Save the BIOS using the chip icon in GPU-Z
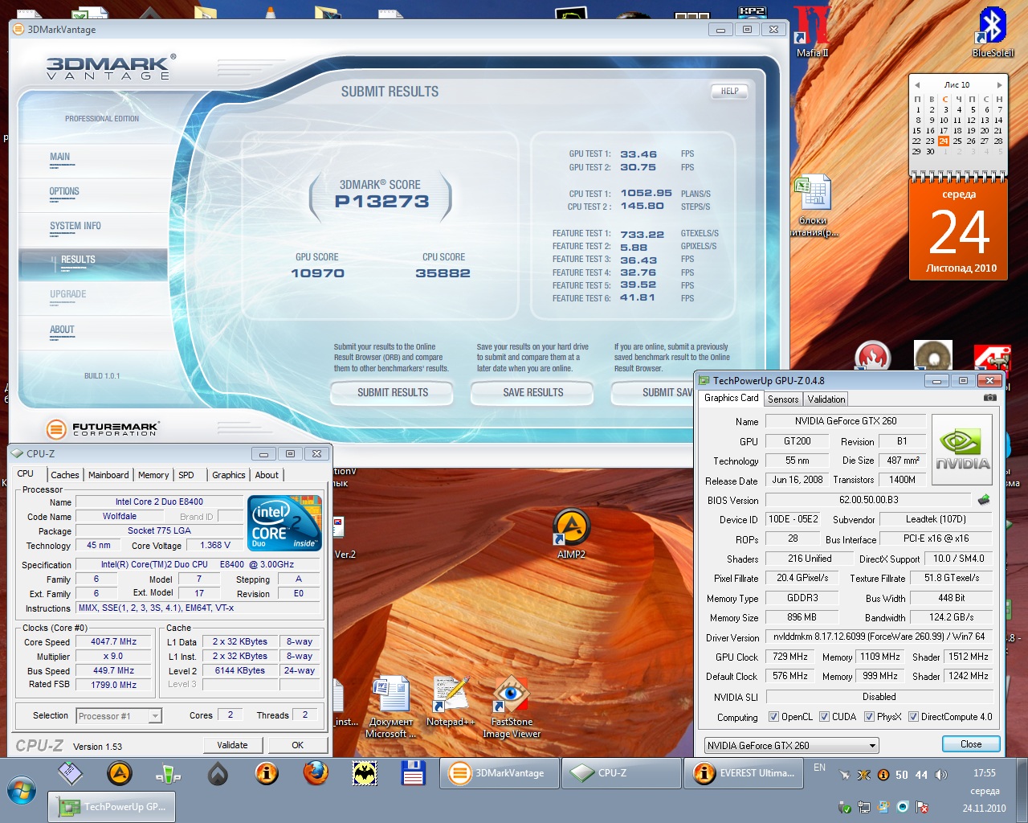This screenshot has width=1028, height=823. pyautogui.click(x=984, y=500)
